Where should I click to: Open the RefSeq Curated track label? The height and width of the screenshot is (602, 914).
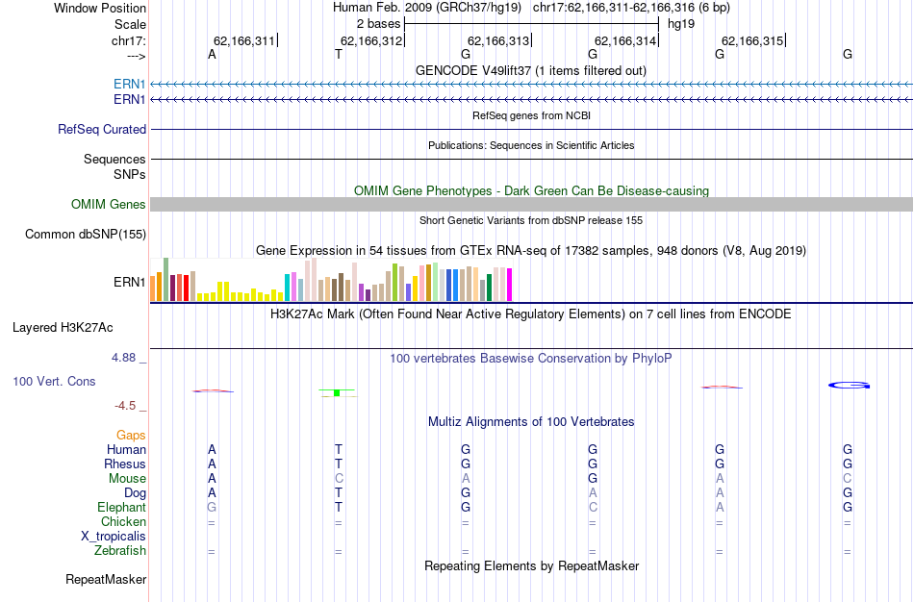(x=102, y=130)
